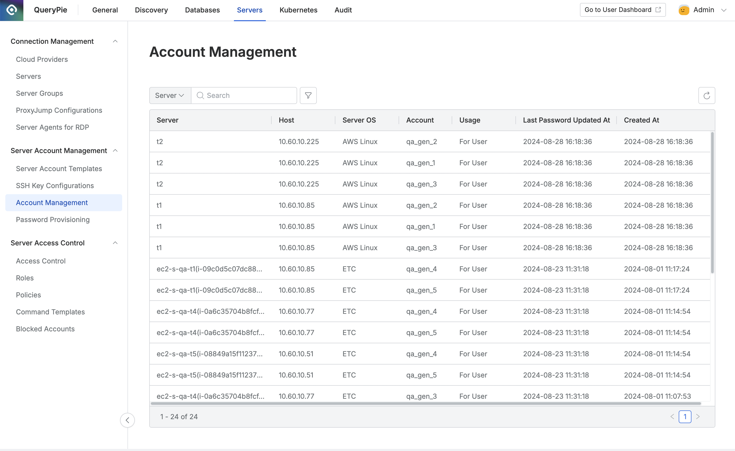Collapse Server Access Control section
This screenshot has height=451, width=735.
(115, 243)
